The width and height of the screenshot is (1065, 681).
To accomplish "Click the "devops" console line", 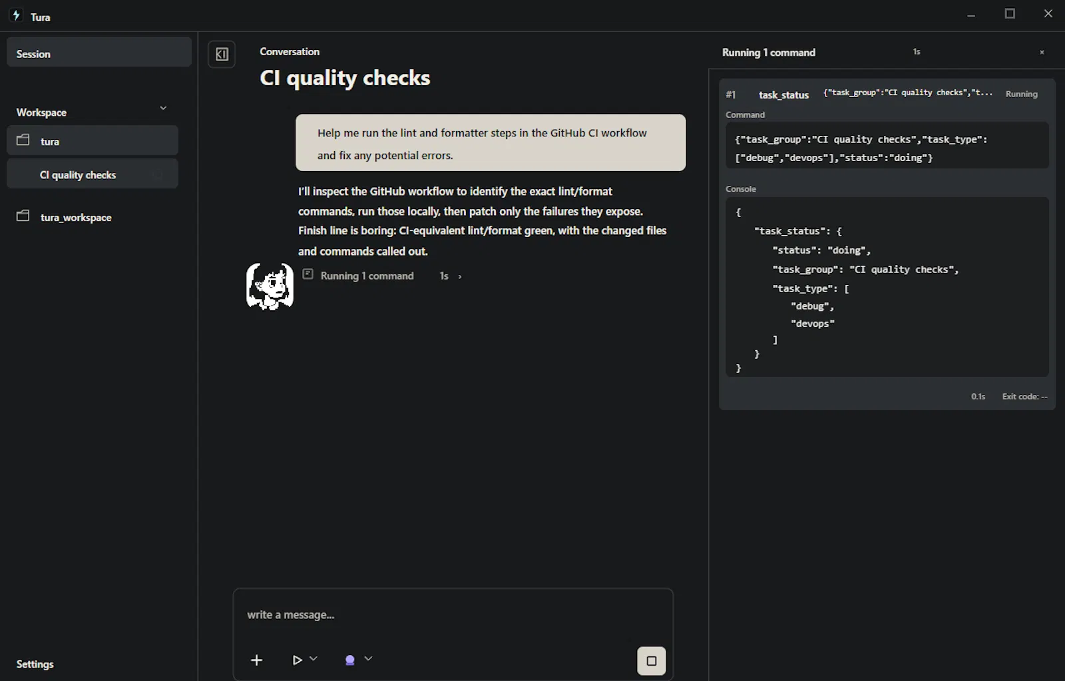I will point(812,324).
